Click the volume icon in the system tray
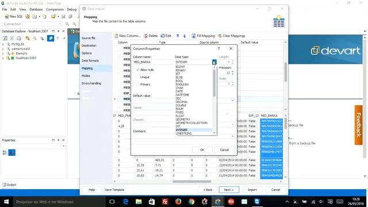Screen dimensions: 368x207 [x=321, y=202]
